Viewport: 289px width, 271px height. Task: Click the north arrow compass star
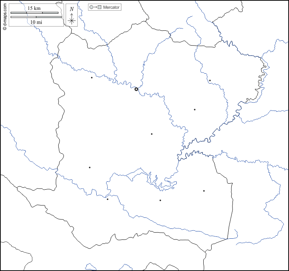pos(71,21)
